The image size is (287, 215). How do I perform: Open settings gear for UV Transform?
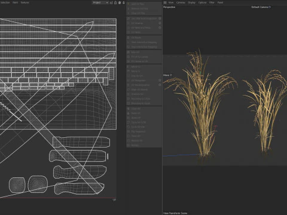(160, 81)
